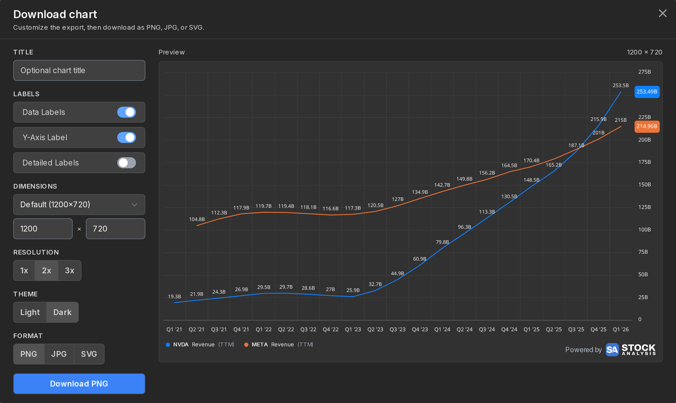The height and width of the screenshot is (403, 676).
Task: Click the 116.6B data label
Action: click(331, 209)
